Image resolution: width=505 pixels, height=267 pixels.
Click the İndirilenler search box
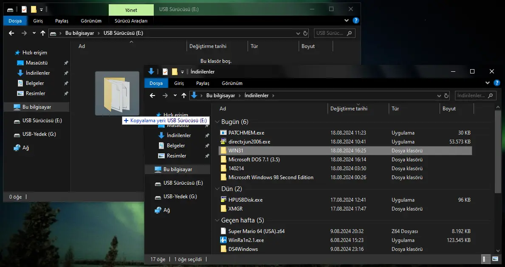point(475,96)
